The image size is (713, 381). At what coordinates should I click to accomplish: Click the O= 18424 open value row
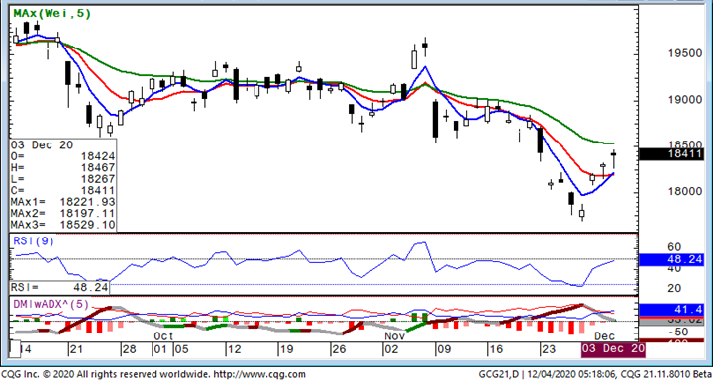(x=63, y=156)
